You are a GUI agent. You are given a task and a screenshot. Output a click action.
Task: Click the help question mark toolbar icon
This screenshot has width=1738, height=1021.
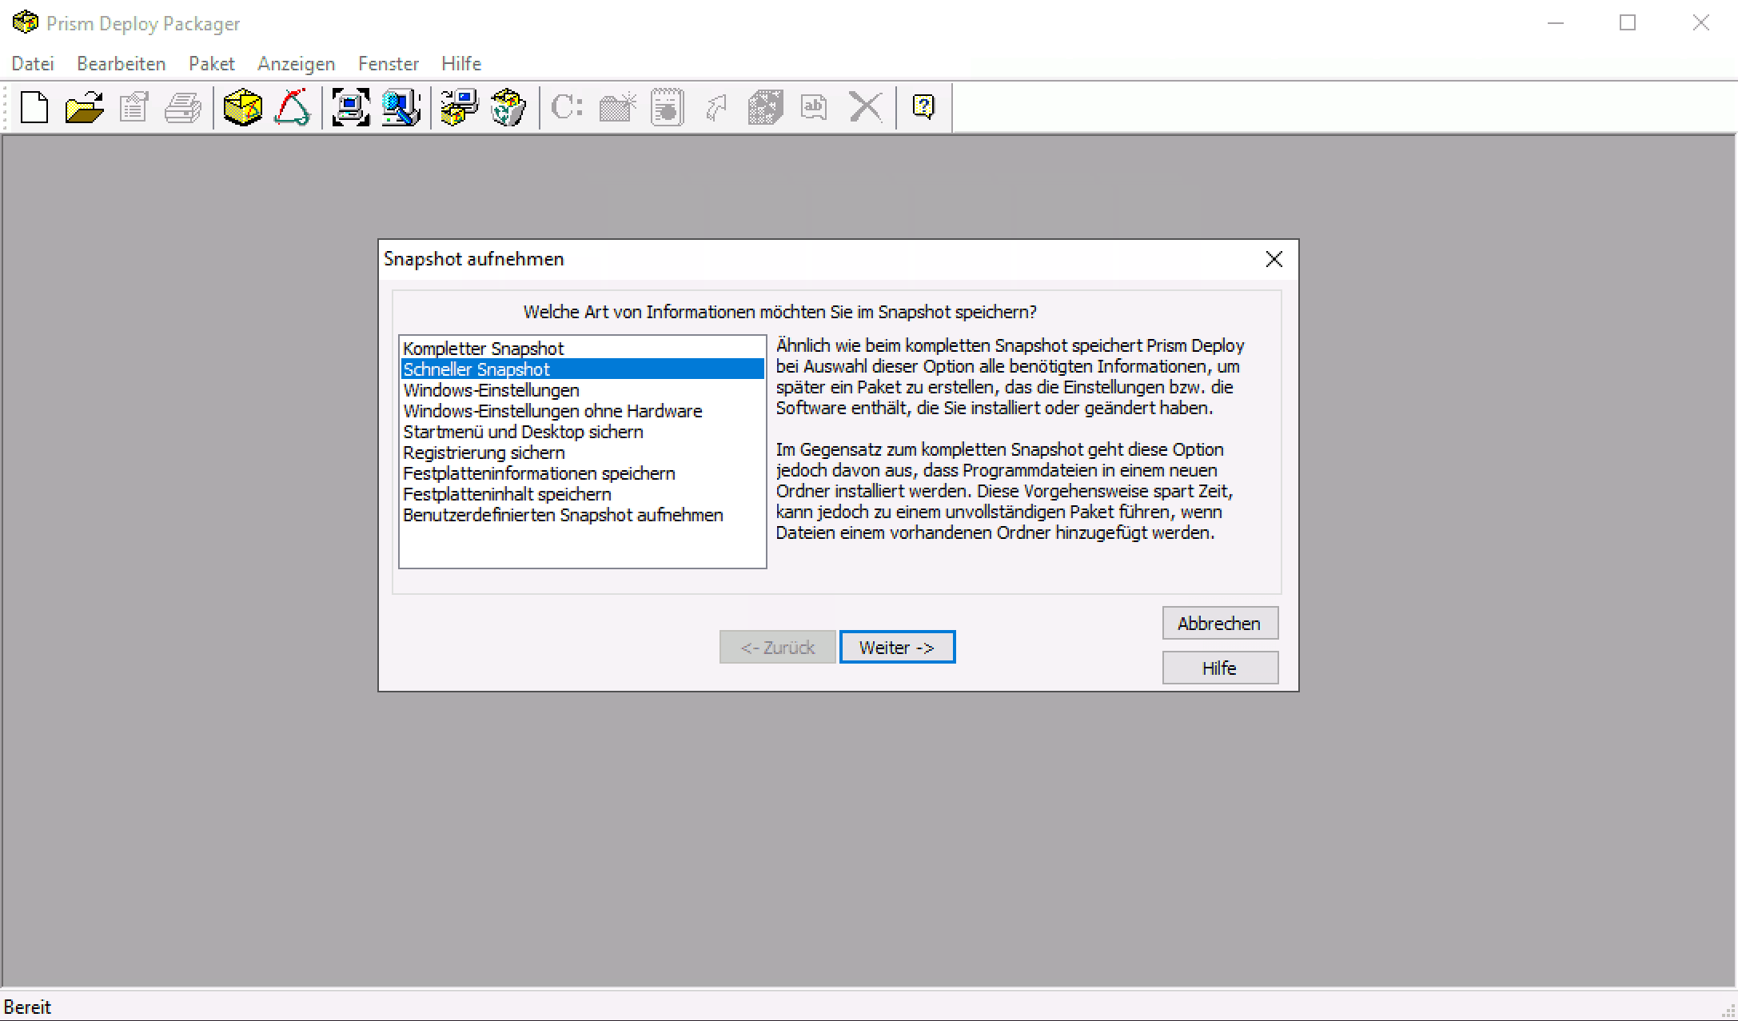point(923,107)
